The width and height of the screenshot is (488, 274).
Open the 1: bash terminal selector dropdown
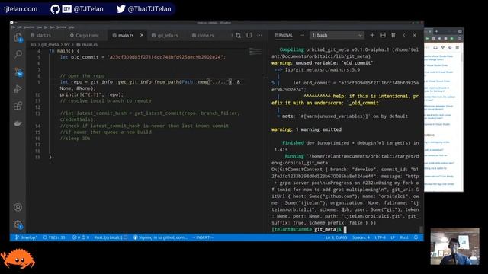pos(337,35)
